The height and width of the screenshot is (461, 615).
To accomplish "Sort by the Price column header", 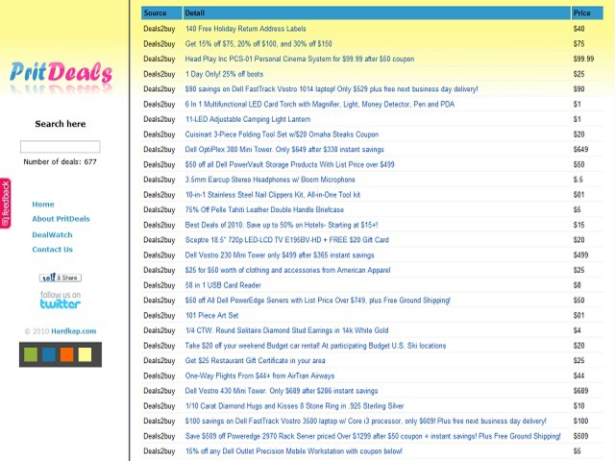I will pos(587,12).
